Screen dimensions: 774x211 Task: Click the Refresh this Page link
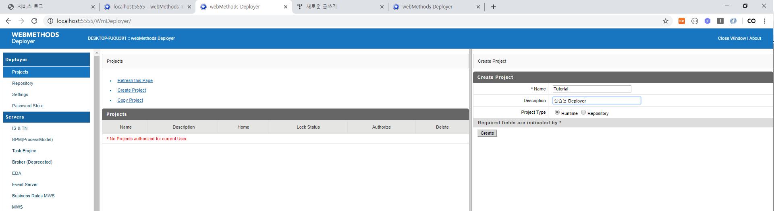point(135,80)
